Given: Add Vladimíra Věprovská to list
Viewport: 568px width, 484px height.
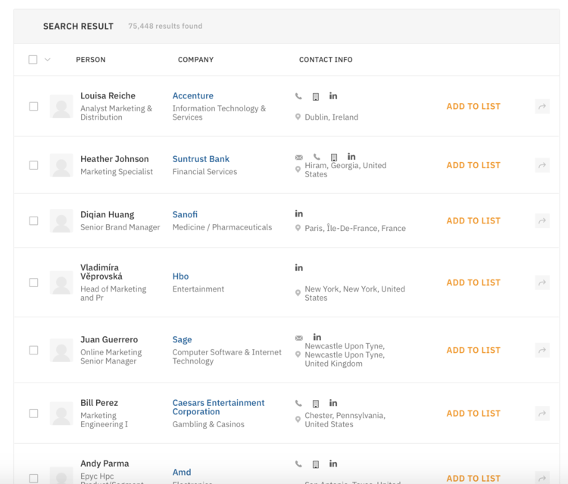Looking at the screenshot, I should pos(473,283).
